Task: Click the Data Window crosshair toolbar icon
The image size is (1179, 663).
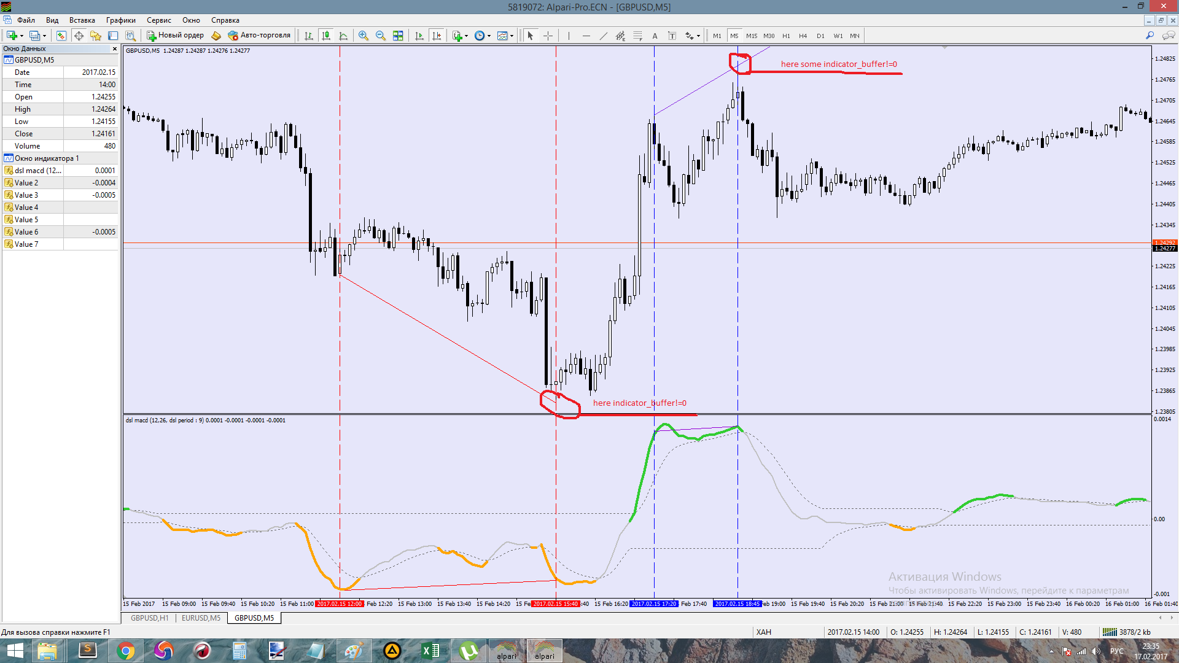Action: (x=79, y=36)
